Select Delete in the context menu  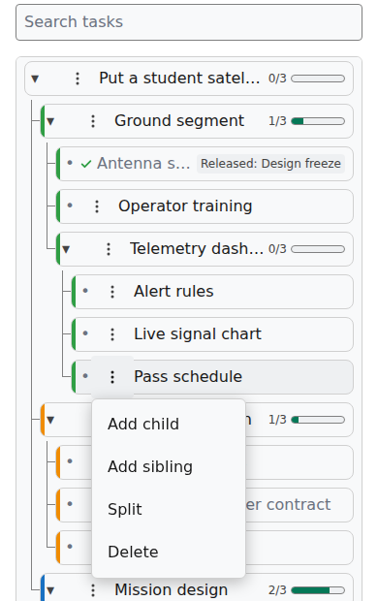(x=169, y=552)
